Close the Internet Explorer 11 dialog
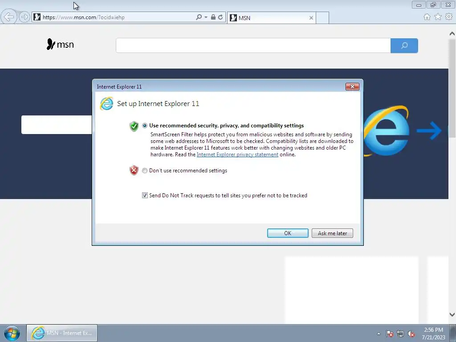Viewport: 456px width, 342px height. tap(352, 87)
